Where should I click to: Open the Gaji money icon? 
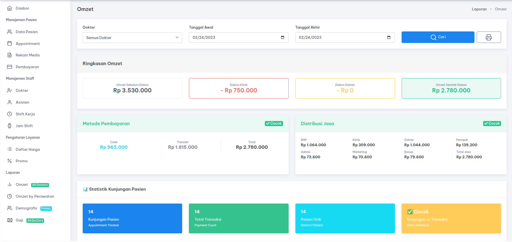point(10,220)
